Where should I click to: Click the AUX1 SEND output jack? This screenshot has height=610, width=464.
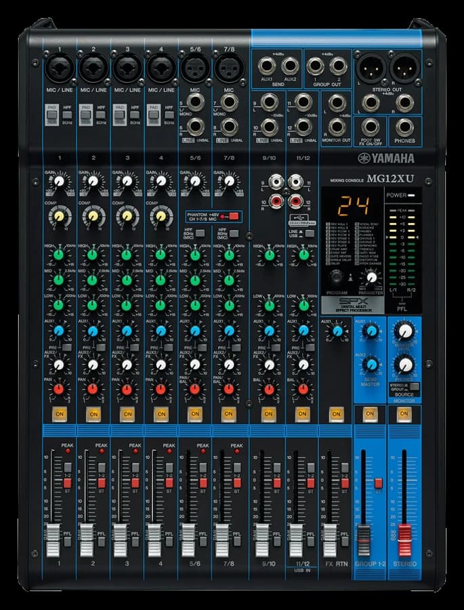(267, 66)
